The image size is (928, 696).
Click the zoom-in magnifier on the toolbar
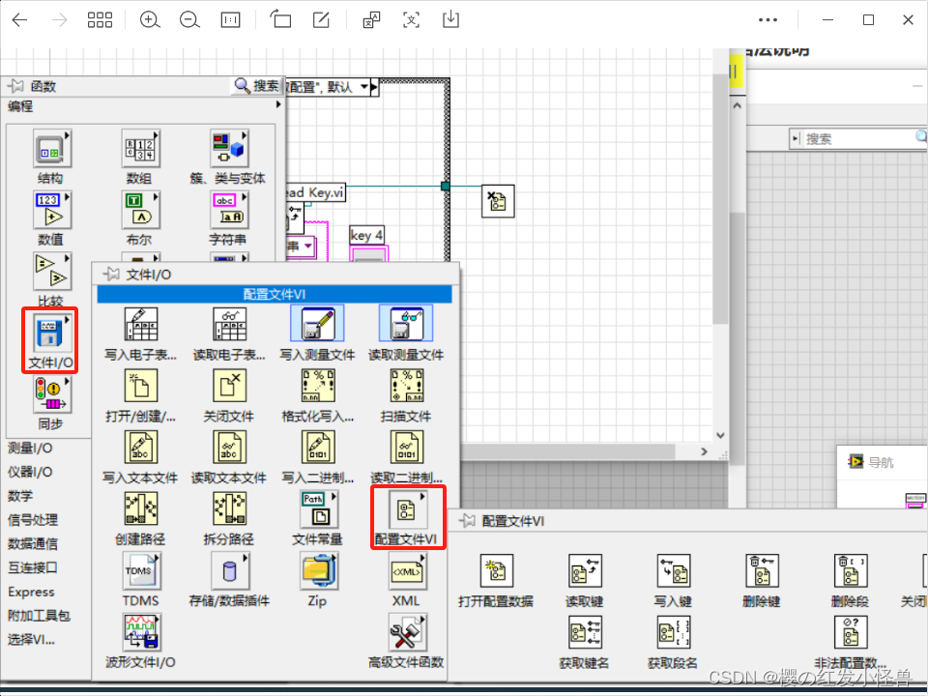150,19
